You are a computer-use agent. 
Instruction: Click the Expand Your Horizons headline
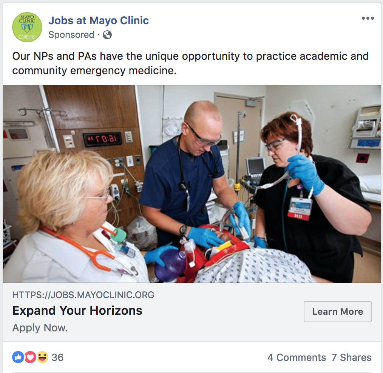(x=77, y=311)
